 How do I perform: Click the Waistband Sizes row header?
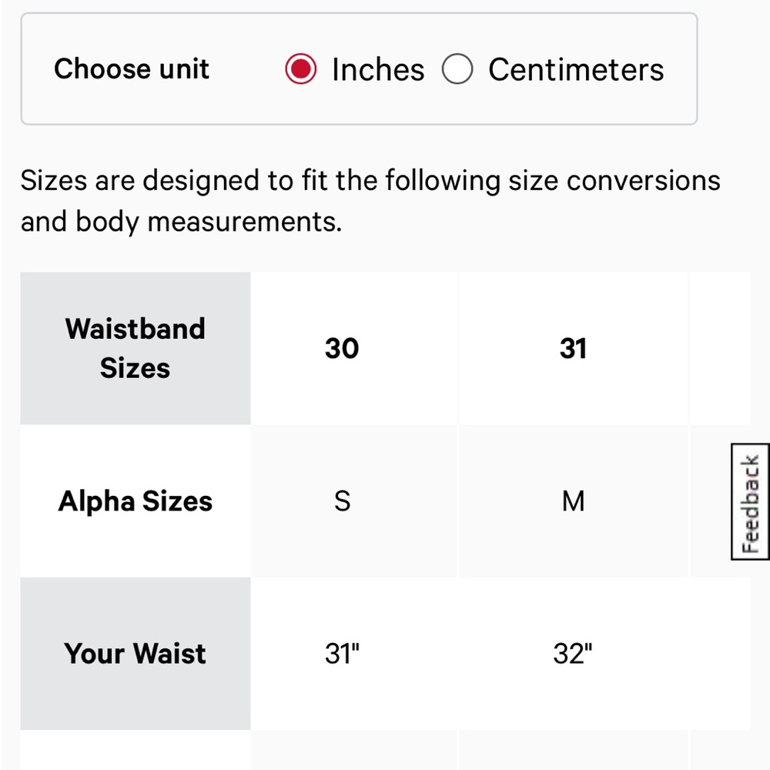tap(136, 348)
